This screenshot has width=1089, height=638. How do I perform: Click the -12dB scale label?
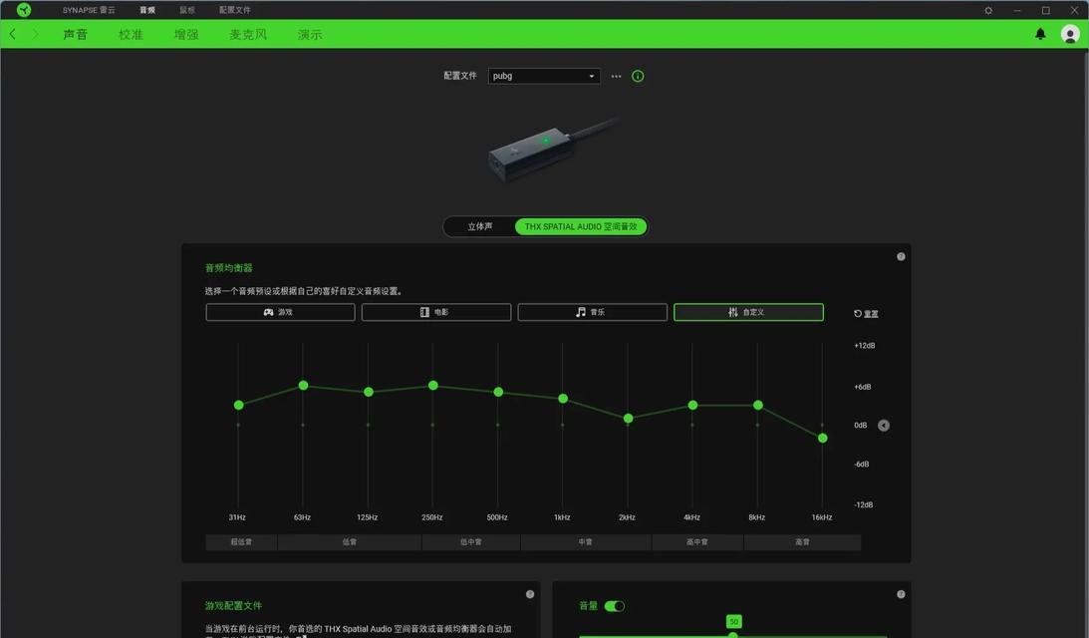(863, 504)
